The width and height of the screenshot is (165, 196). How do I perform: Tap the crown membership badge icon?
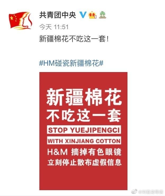coord(92,15)
